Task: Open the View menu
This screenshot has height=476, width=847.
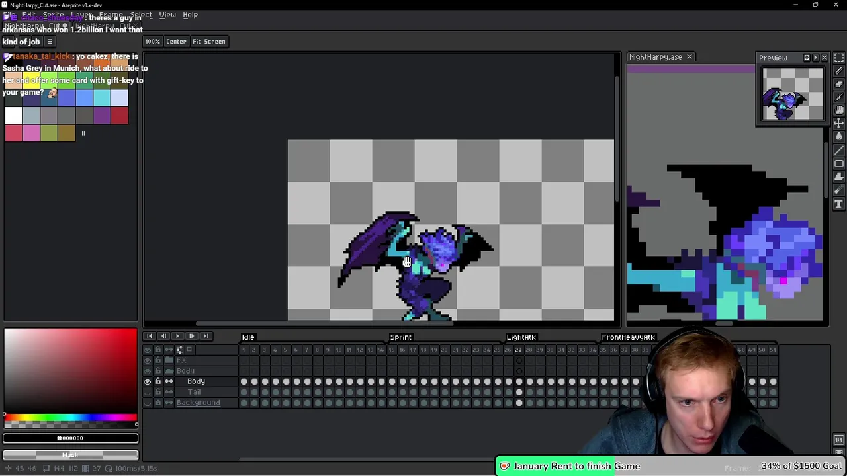Action: [167, 15]
